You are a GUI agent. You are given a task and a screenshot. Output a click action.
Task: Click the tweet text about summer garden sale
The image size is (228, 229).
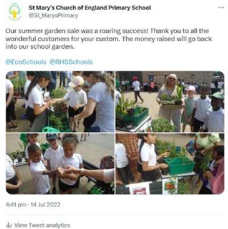point(109,39)
